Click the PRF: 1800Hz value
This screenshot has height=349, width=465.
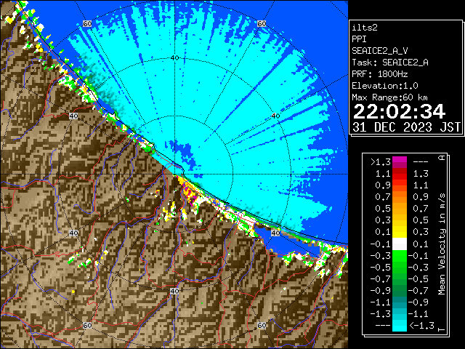380,74
